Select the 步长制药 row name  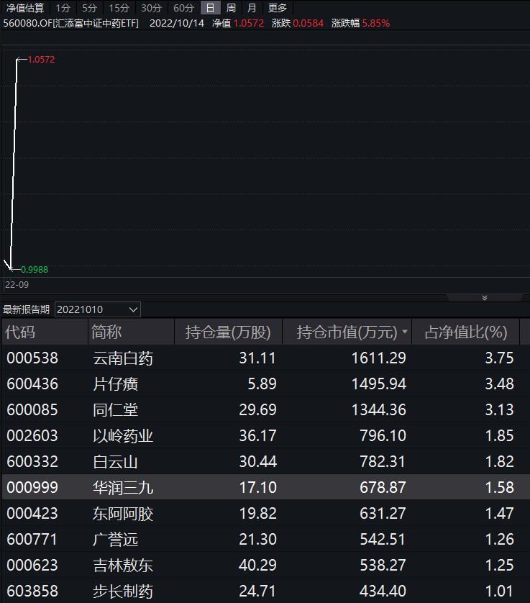tap(123, 591)
